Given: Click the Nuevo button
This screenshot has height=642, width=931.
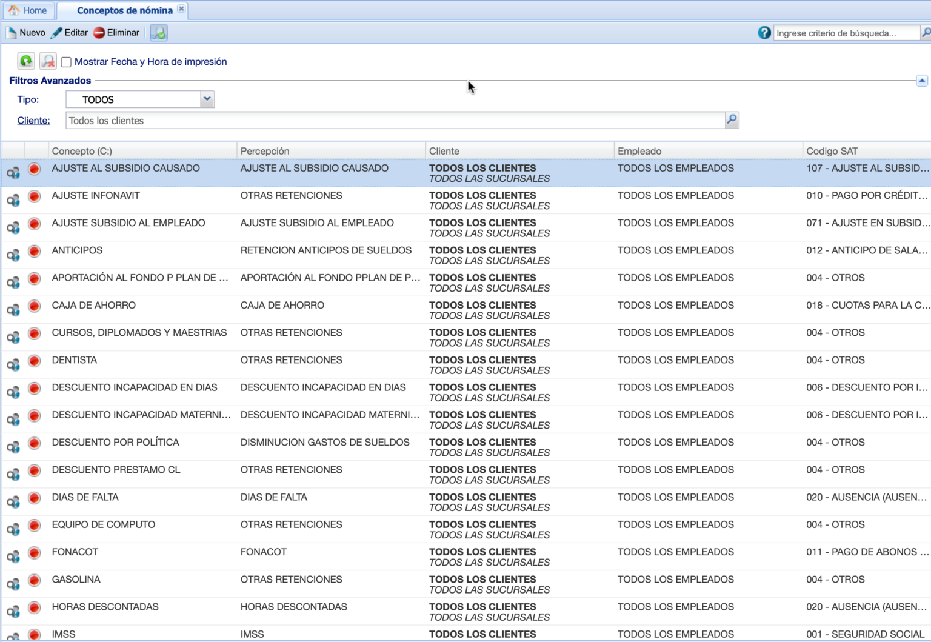Looking at the screenshot, I should pyautogui.click(x=26, y=33).
